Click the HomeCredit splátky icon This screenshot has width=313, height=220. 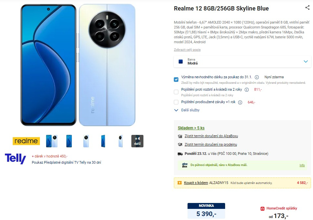pos(262,209)
